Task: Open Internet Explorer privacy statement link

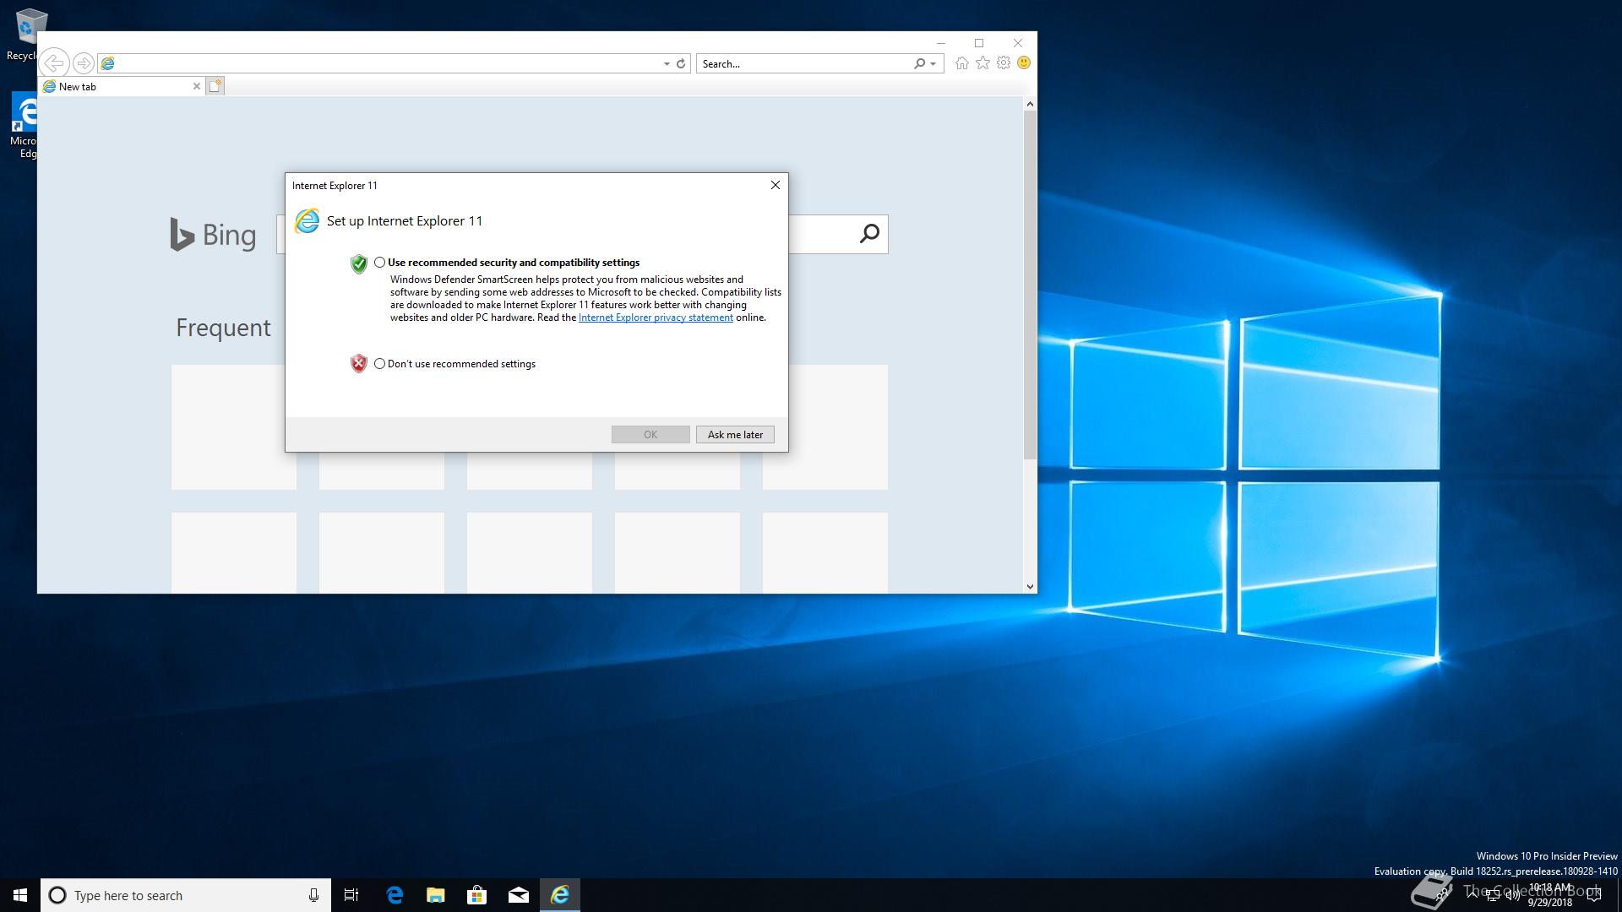Action: [x=656, y=318]
